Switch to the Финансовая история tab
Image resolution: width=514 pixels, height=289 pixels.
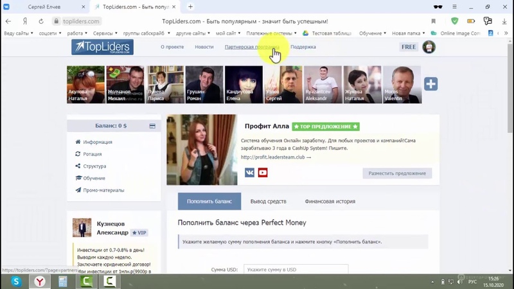(x=330, y=201)
